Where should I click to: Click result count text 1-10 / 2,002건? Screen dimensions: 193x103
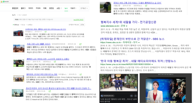(22, 15)
